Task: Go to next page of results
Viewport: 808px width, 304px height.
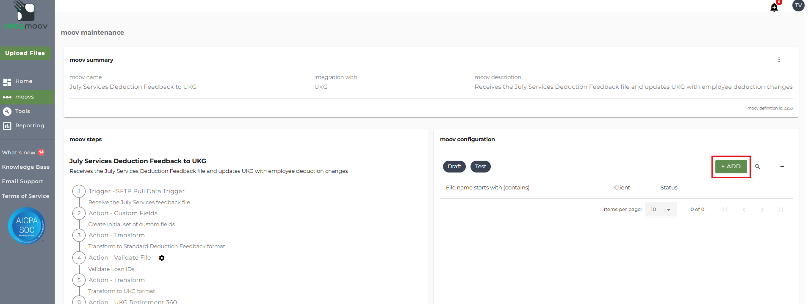Action: [x=762, y=209]
